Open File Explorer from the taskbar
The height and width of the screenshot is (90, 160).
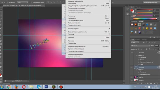(x=31, y=87)
